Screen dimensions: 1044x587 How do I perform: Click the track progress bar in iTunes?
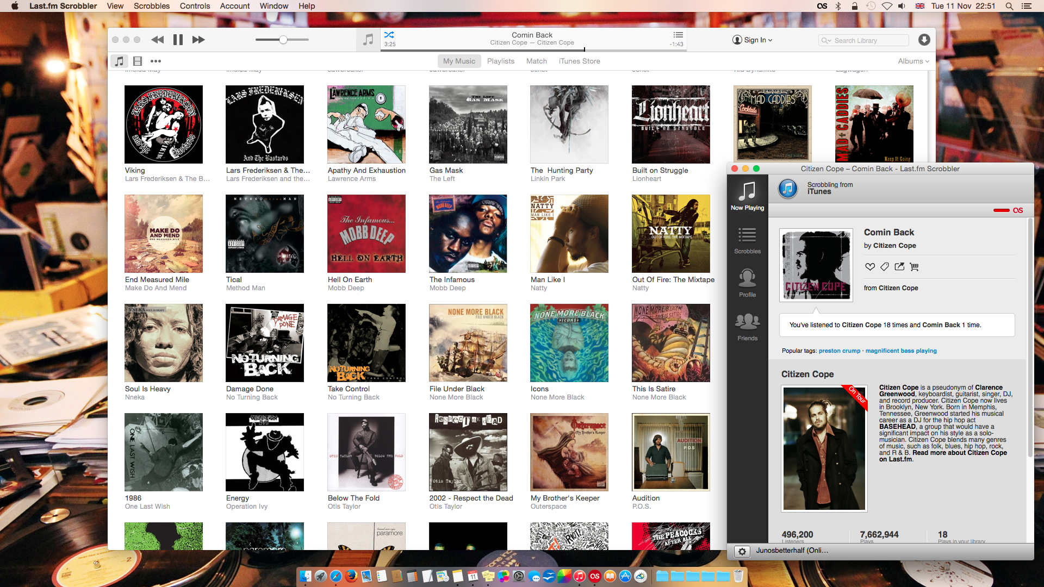(x=533, y=50)
